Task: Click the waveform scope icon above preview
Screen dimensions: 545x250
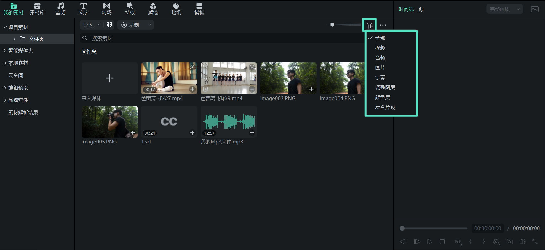Action: (x=535, y=9)
